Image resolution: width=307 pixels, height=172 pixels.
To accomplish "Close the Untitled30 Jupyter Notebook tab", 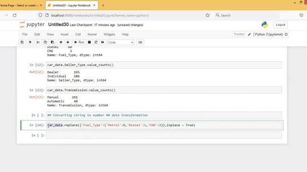I will coord(94,5).
